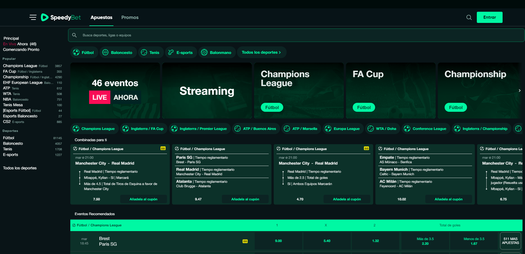
Task: Open Esports Baloncesto in sidebar
Action: coord(32,116)
